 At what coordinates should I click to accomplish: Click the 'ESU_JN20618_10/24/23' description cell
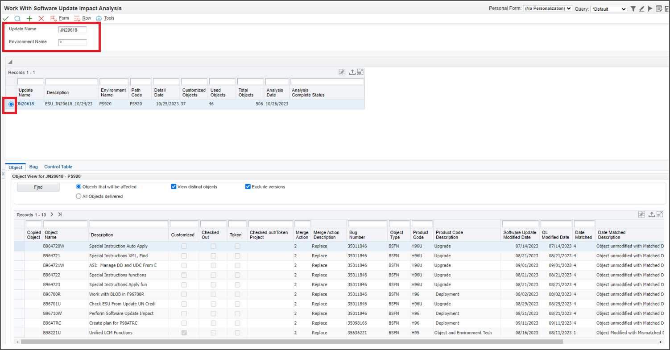(x=68, y=104)
